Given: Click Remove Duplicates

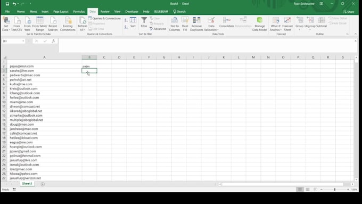Looking at the screenshot, I should (x=196, y=24).
